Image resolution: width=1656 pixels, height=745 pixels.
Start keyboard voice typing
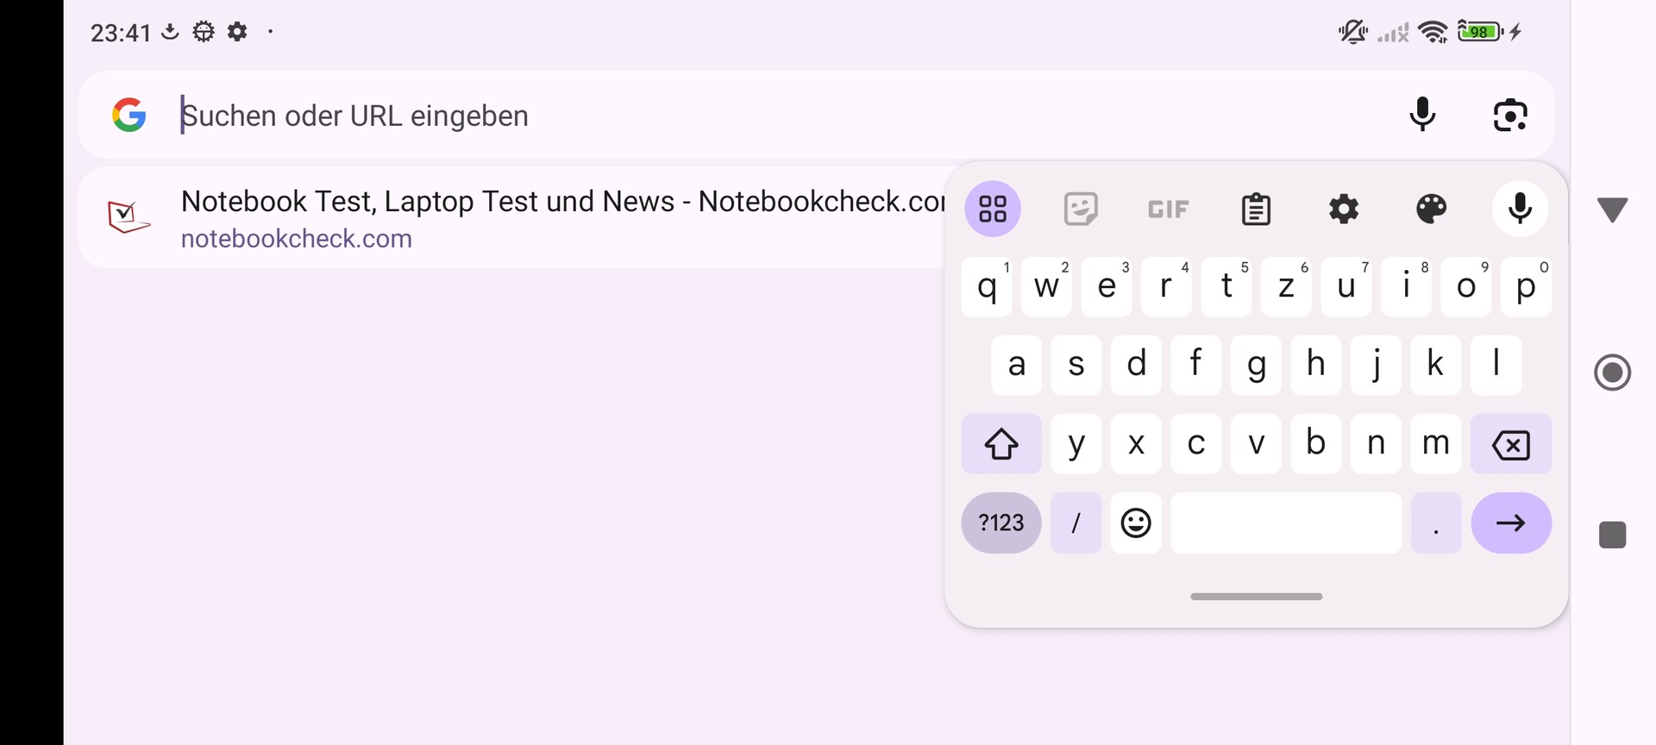[1520, 209]
